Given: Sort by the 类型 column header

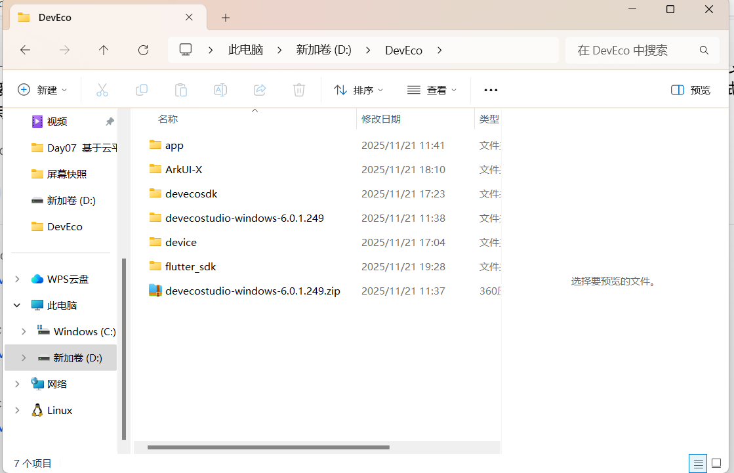Looking at the screenshot, I should click(x=489, y=119).
